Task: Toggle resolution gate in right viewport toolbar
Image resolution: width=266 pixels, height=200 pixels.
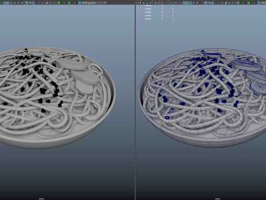Action: pos(162,3)
